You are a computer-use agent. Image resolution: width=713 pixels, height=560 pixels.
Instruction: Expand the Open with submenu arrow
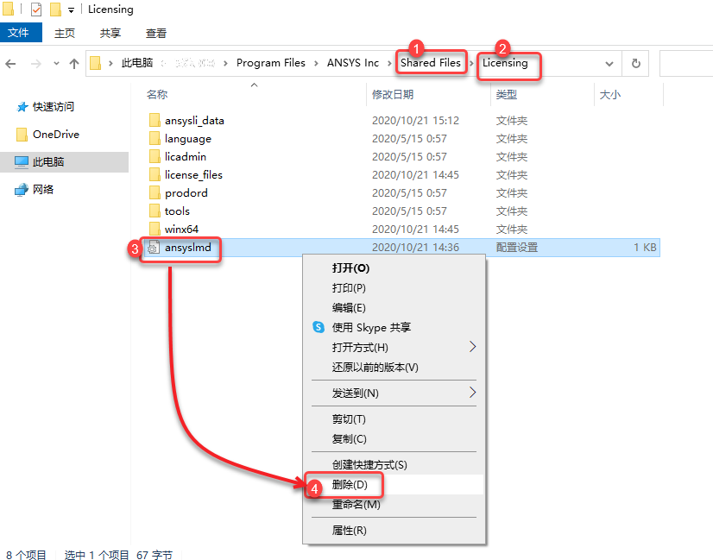[472, 347]
